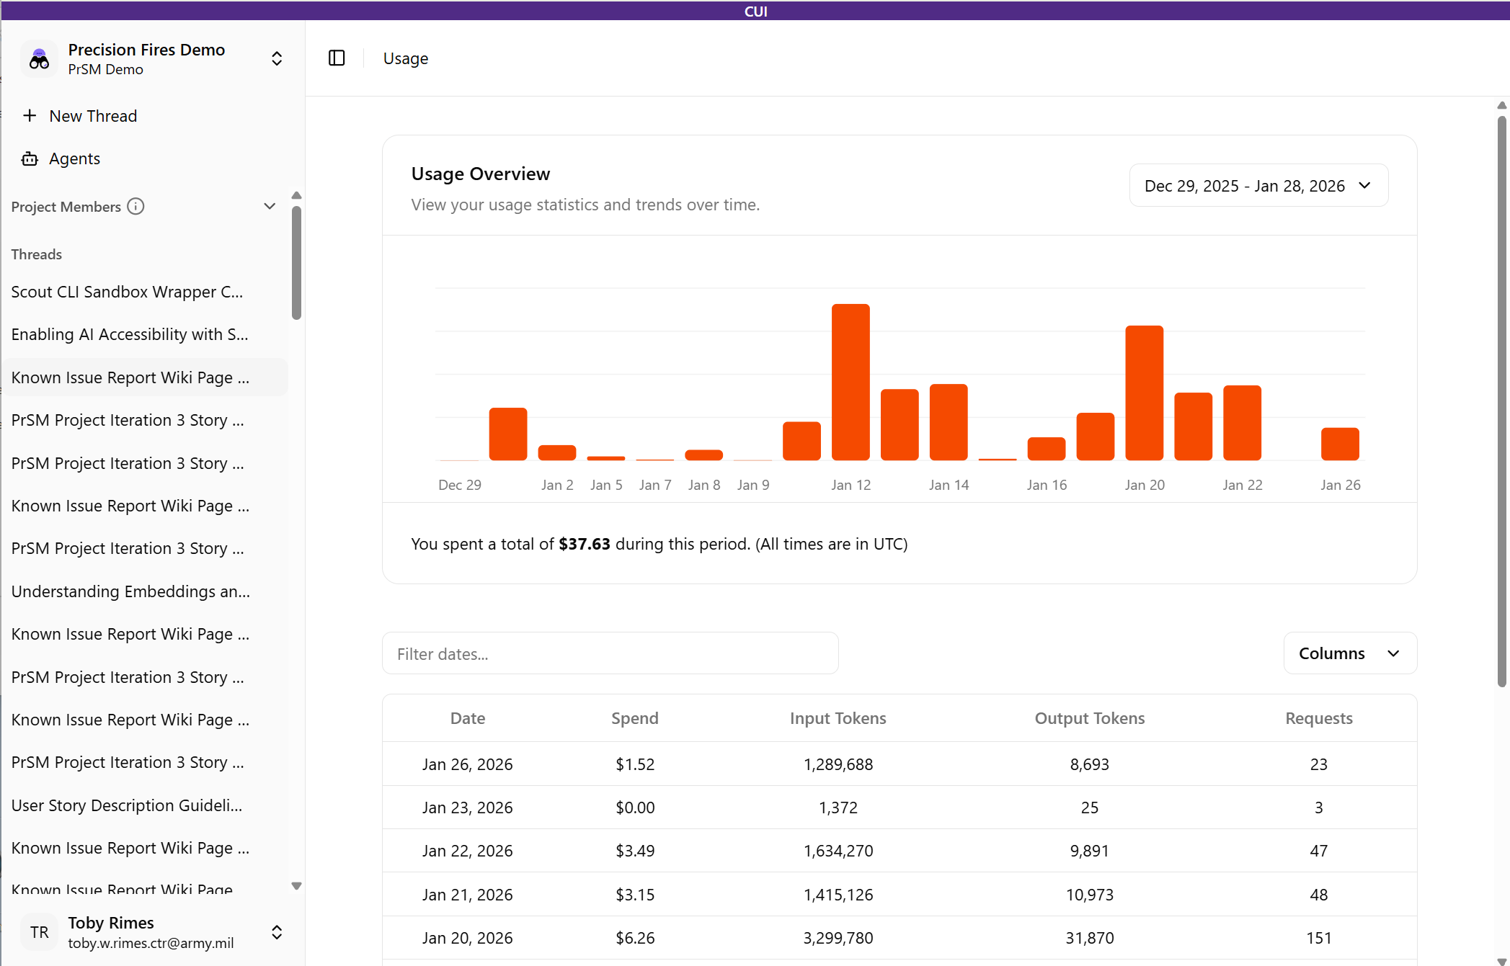The height and width of the screenshot is (966, 1510).
Task: Open the Columns dropdown
Action: pyautogui.click(x=1349, y=653)
